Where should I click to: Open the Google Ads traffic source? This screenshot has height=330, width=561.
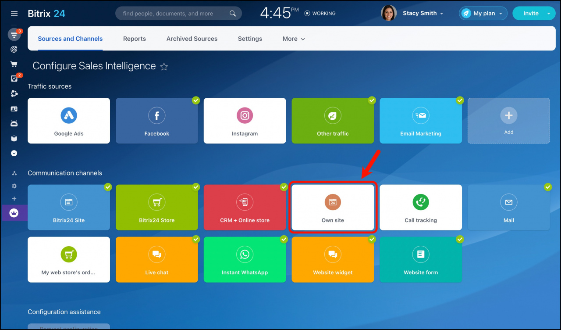[69, 121]
